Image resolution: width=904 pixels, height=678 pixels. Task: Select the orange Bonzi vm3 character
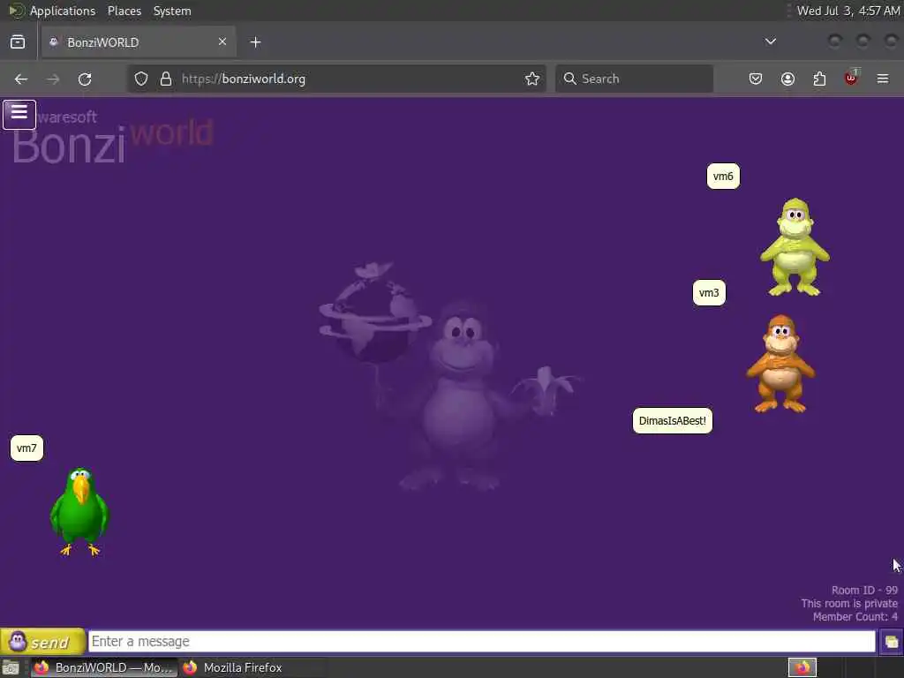[x=780, y=364]
